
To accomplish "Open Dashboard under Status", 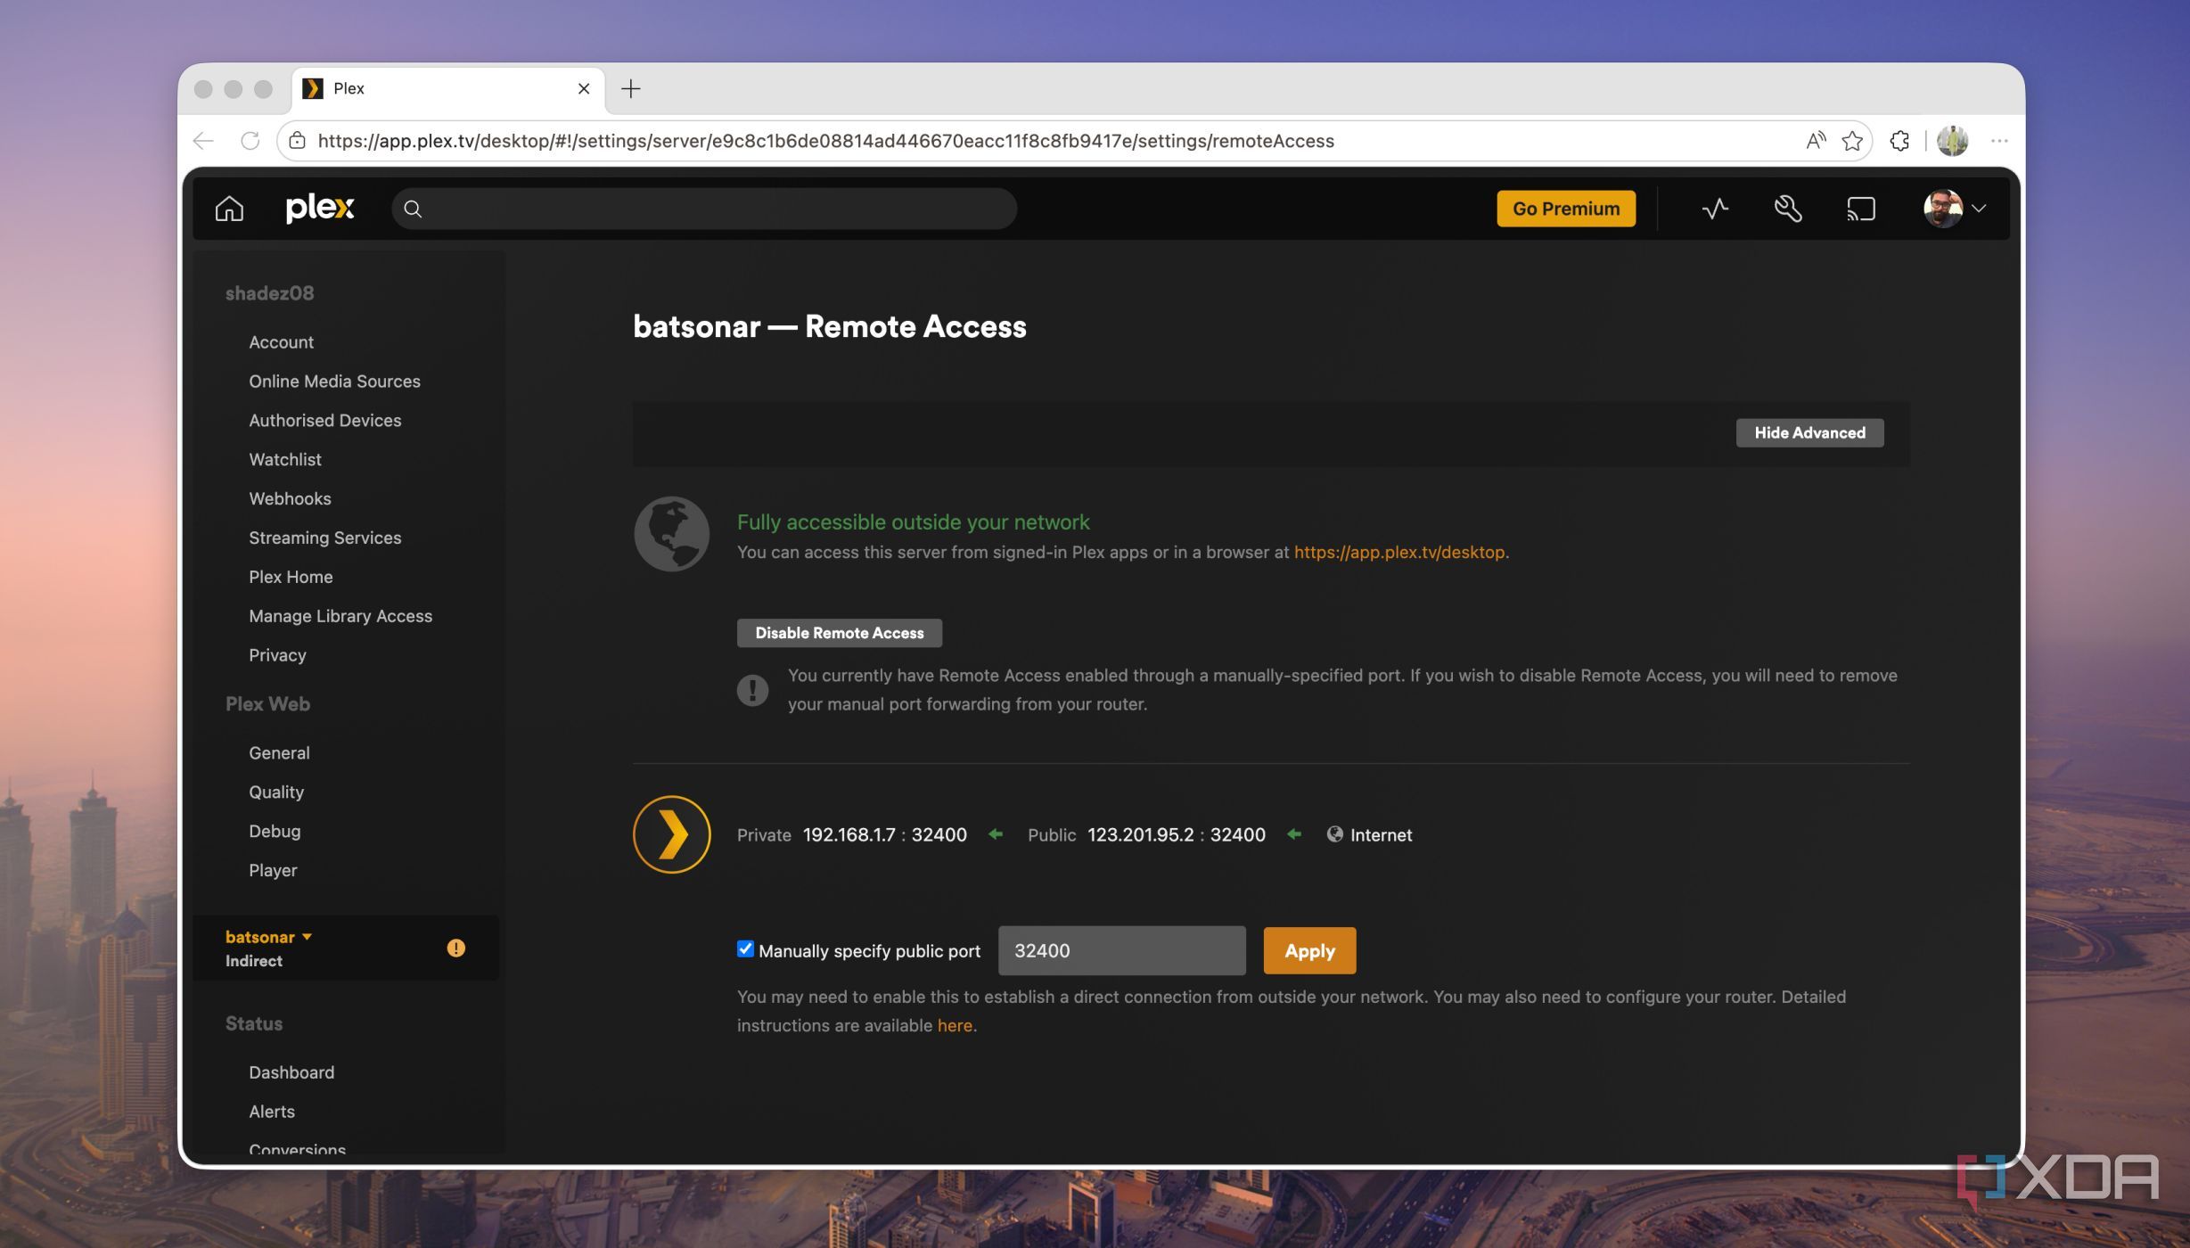I will [x=291, y=1073].
